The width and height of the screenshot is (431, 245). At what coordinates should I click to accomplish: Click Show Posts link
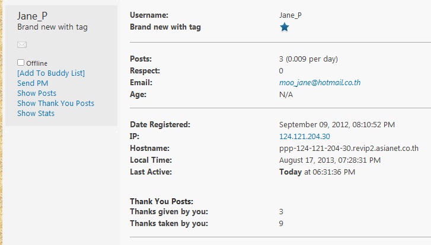[x=37, y=93]
